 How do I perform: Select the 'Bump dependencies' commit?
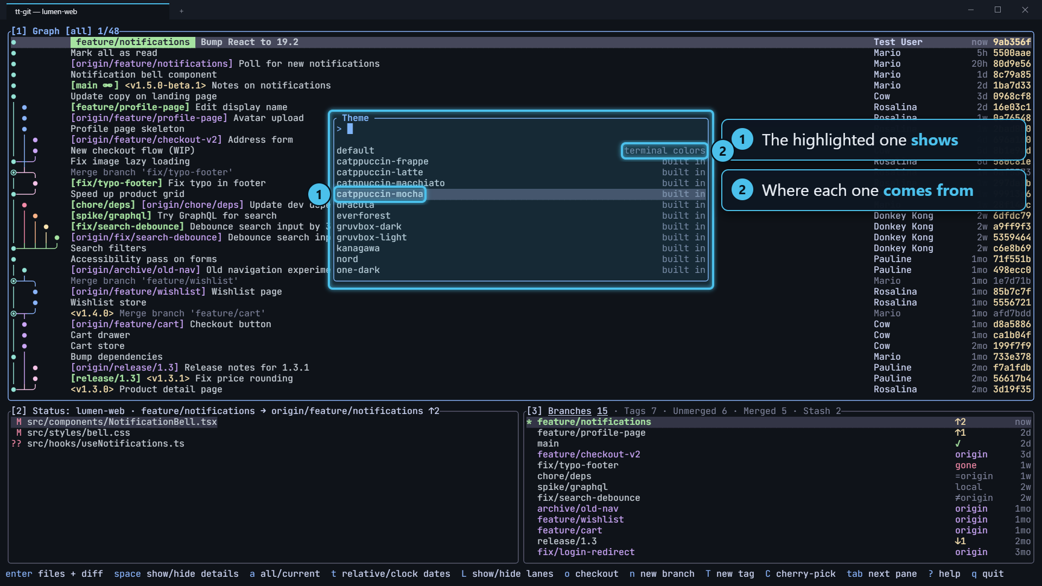pos(521,356)
